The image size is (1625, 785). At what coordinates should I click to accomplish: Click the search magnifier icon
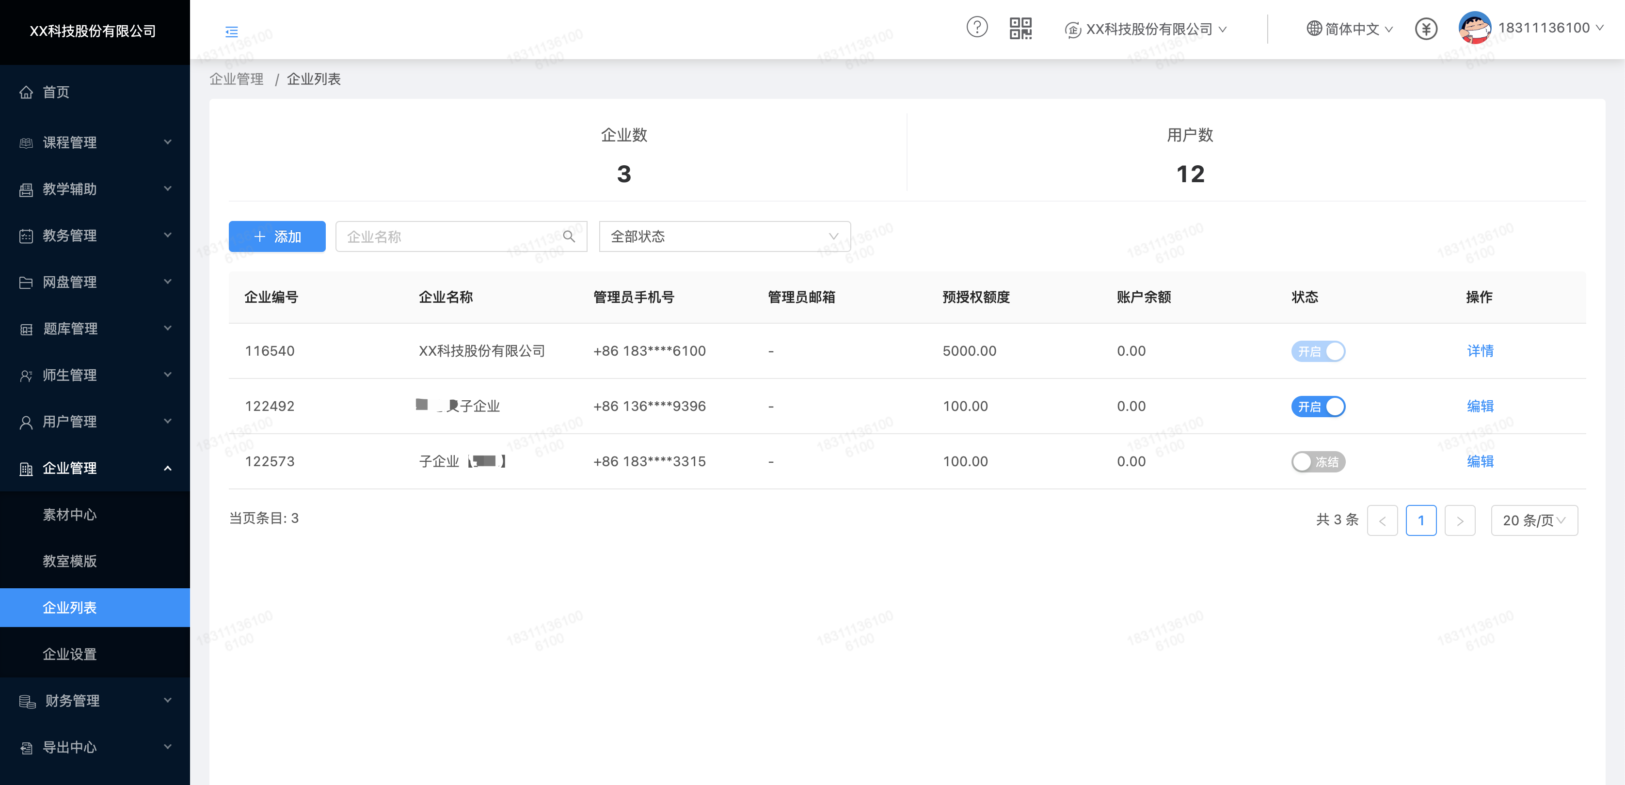[x=568, y=236]
